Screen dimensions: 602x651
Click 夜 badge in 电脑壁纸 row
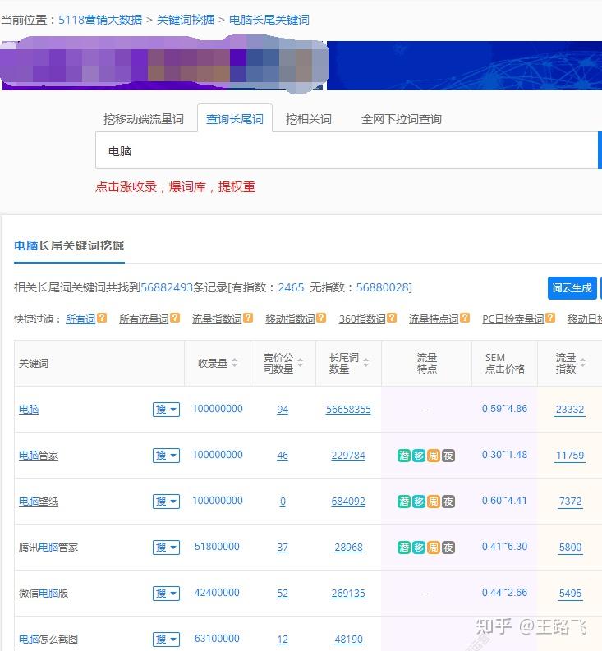click(448, 502)
